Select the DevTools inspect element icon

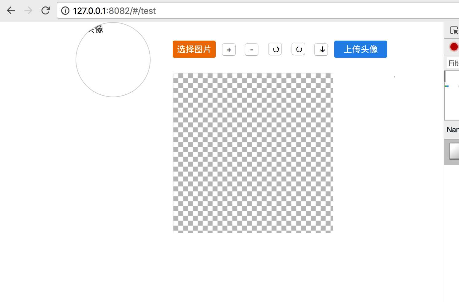pos(454,30)
